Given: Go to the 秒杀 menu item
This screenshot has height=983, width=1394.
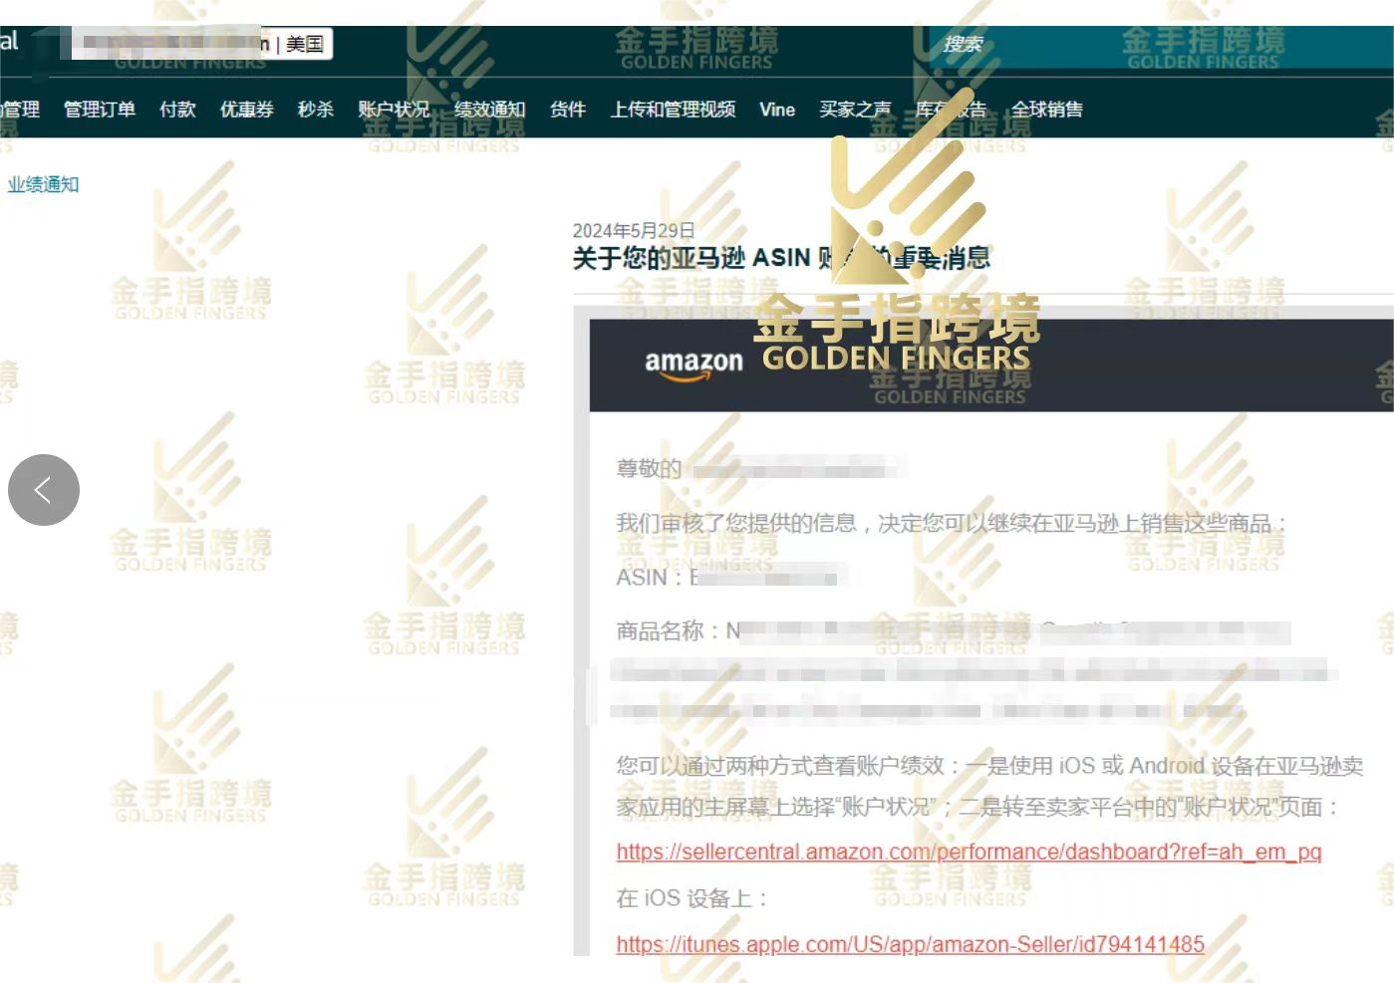Looking at the screenshot, I should pos(316,110).
